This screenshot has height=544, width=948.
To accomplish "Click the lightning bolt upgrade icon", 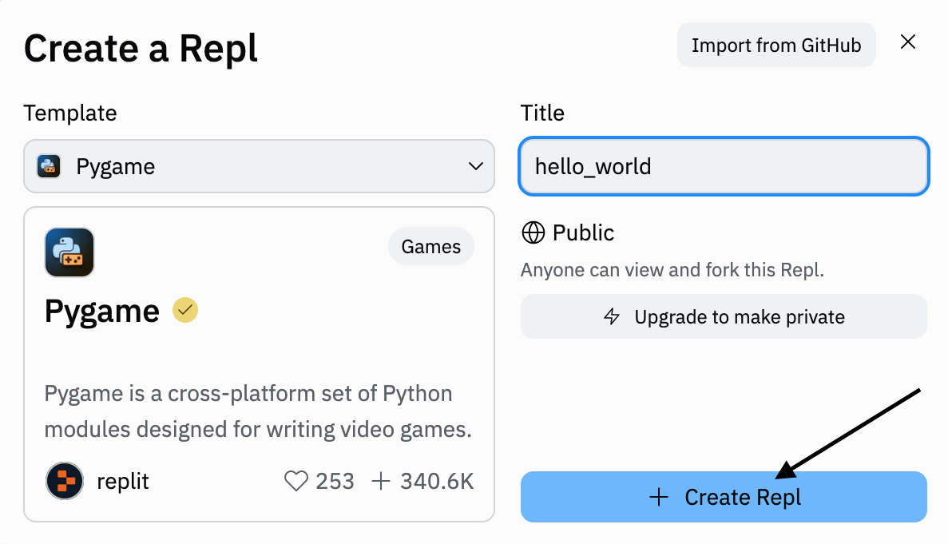I will point(612,316).
